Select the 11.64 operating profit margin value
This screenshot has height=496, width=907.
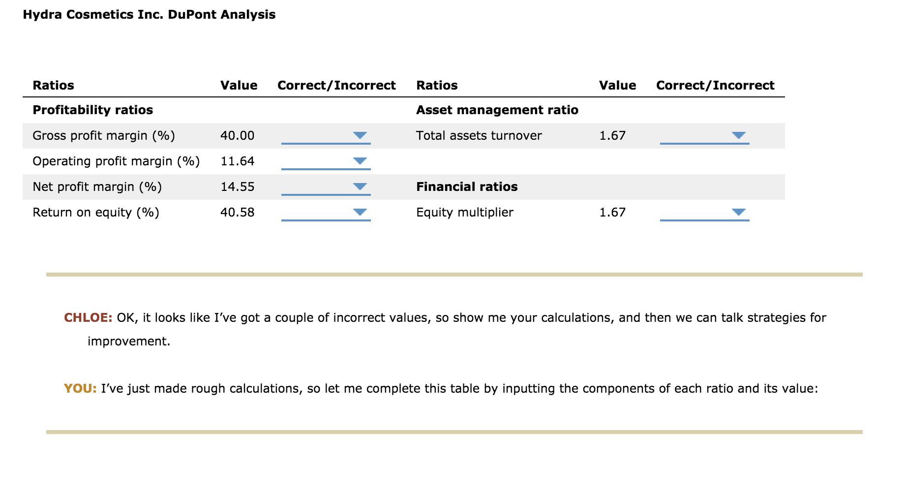237,161
